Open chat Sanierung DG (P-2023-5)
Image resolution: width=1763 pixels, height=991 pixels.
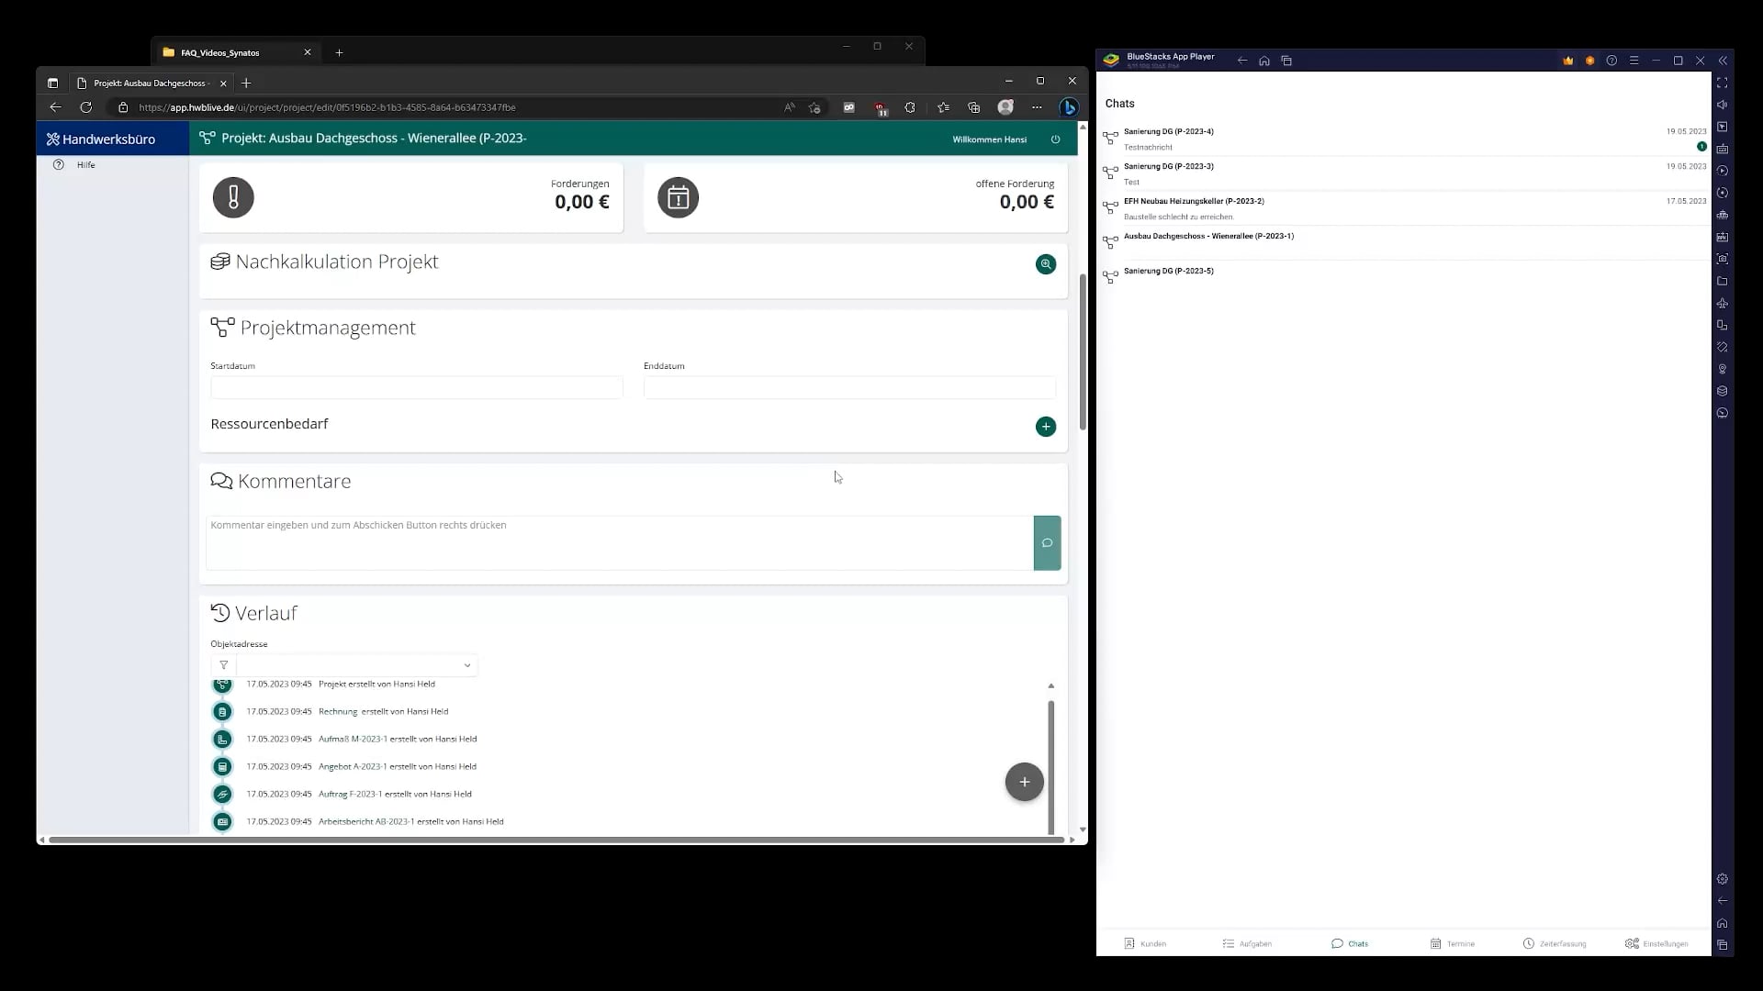coord(1404,277)
